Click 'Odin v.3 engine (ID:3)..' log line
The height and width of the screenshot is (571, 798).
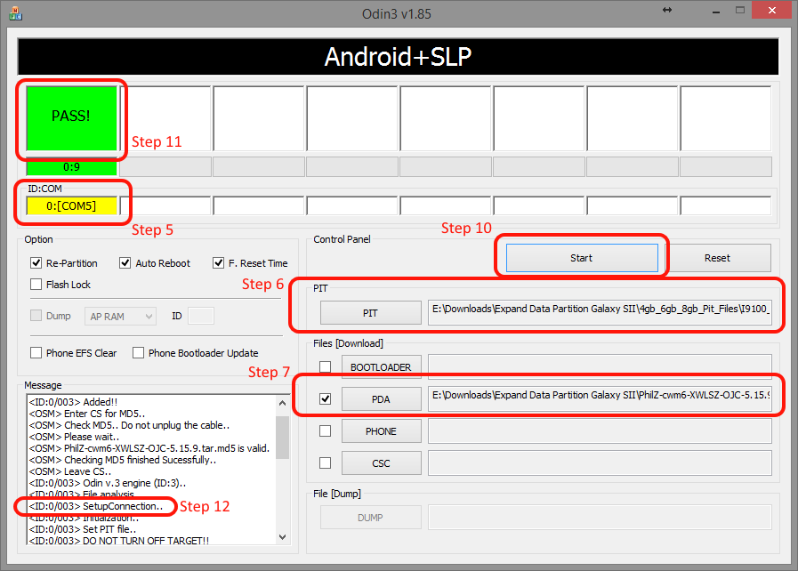point(108,483)
